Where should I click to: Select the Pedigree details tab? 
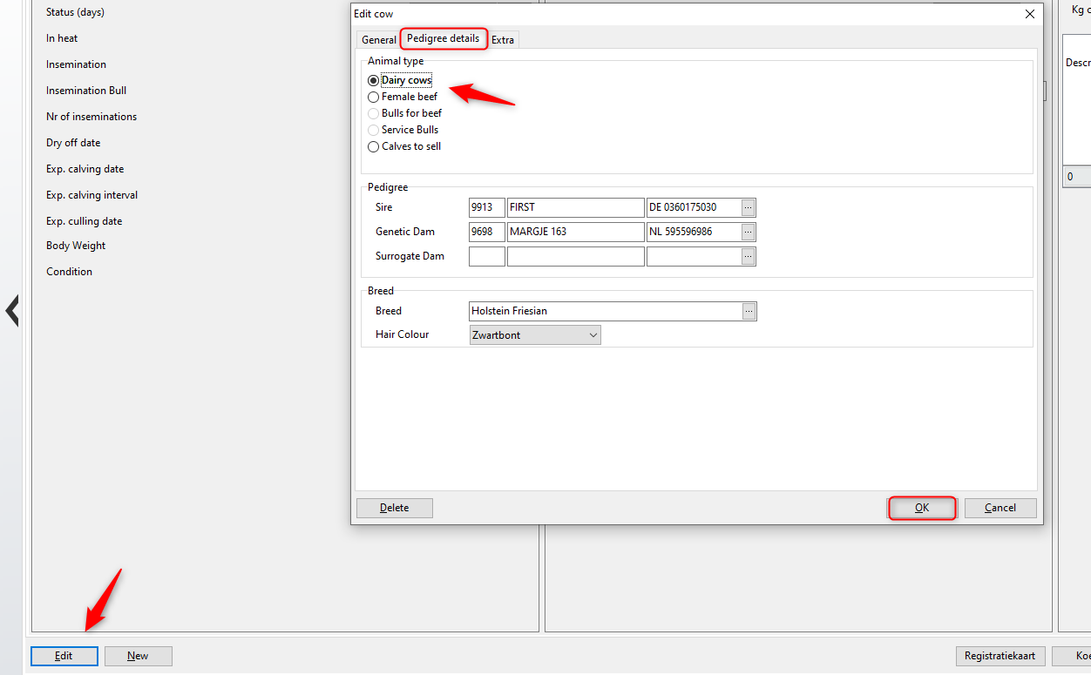click(443, 39)
